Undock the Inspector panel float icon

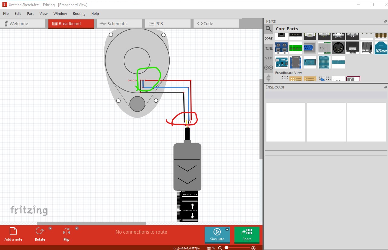(386, 87)
